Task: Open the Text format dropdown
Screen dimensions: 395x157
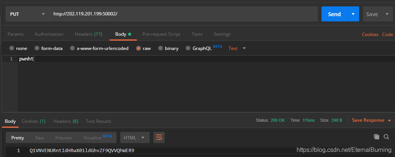Action: 237,48
